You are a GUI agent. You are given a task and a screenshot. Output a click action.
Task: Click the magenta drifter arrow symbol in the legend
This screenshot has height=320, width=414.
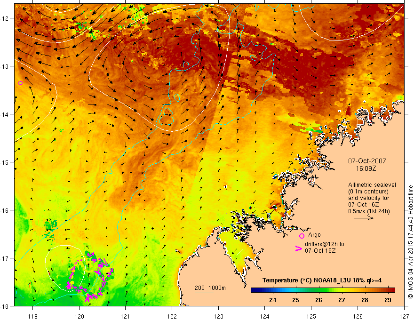point(299,248)
